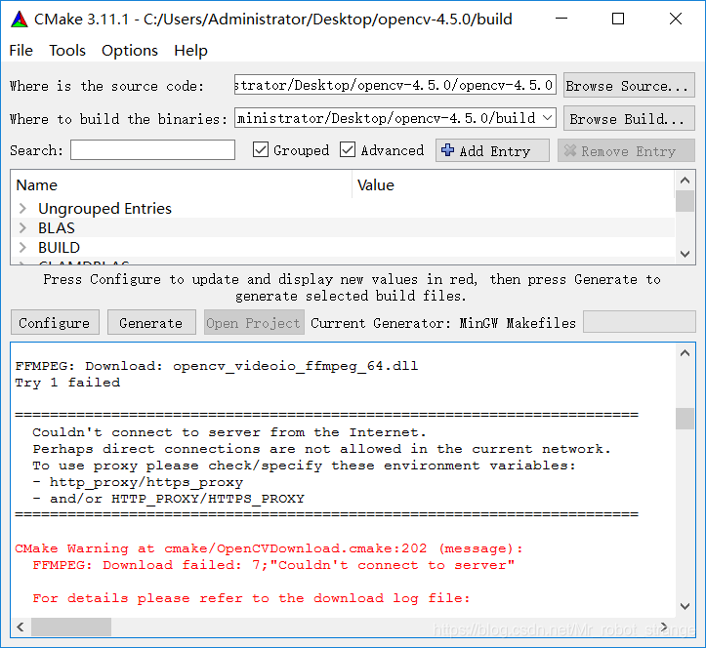Click the Remove Entry button
Screen dimensions: 706x648
click(626, 150)
